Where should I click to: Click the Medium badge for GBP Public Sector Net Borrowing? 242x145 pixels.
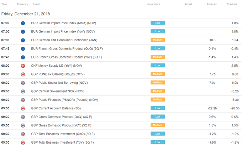pos(158,82)
